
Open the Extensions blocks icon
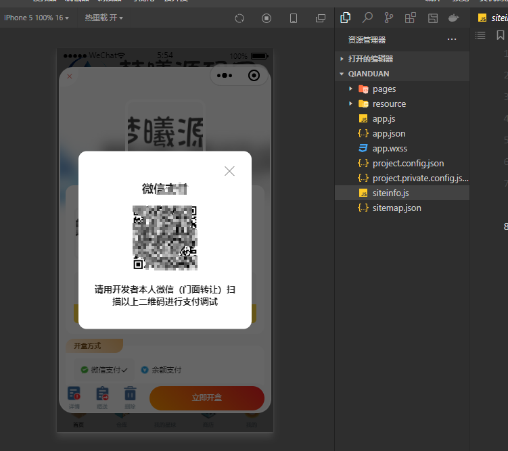pos(411,18)
